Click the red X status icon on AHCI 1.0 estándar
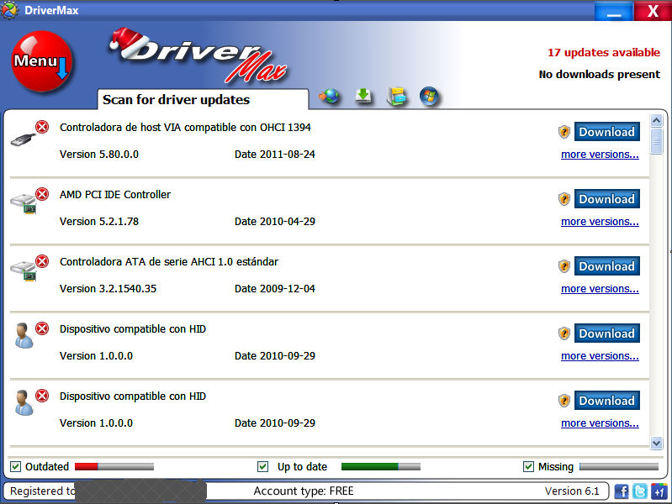This screenshot has height=504, width=672. point(42,261)
